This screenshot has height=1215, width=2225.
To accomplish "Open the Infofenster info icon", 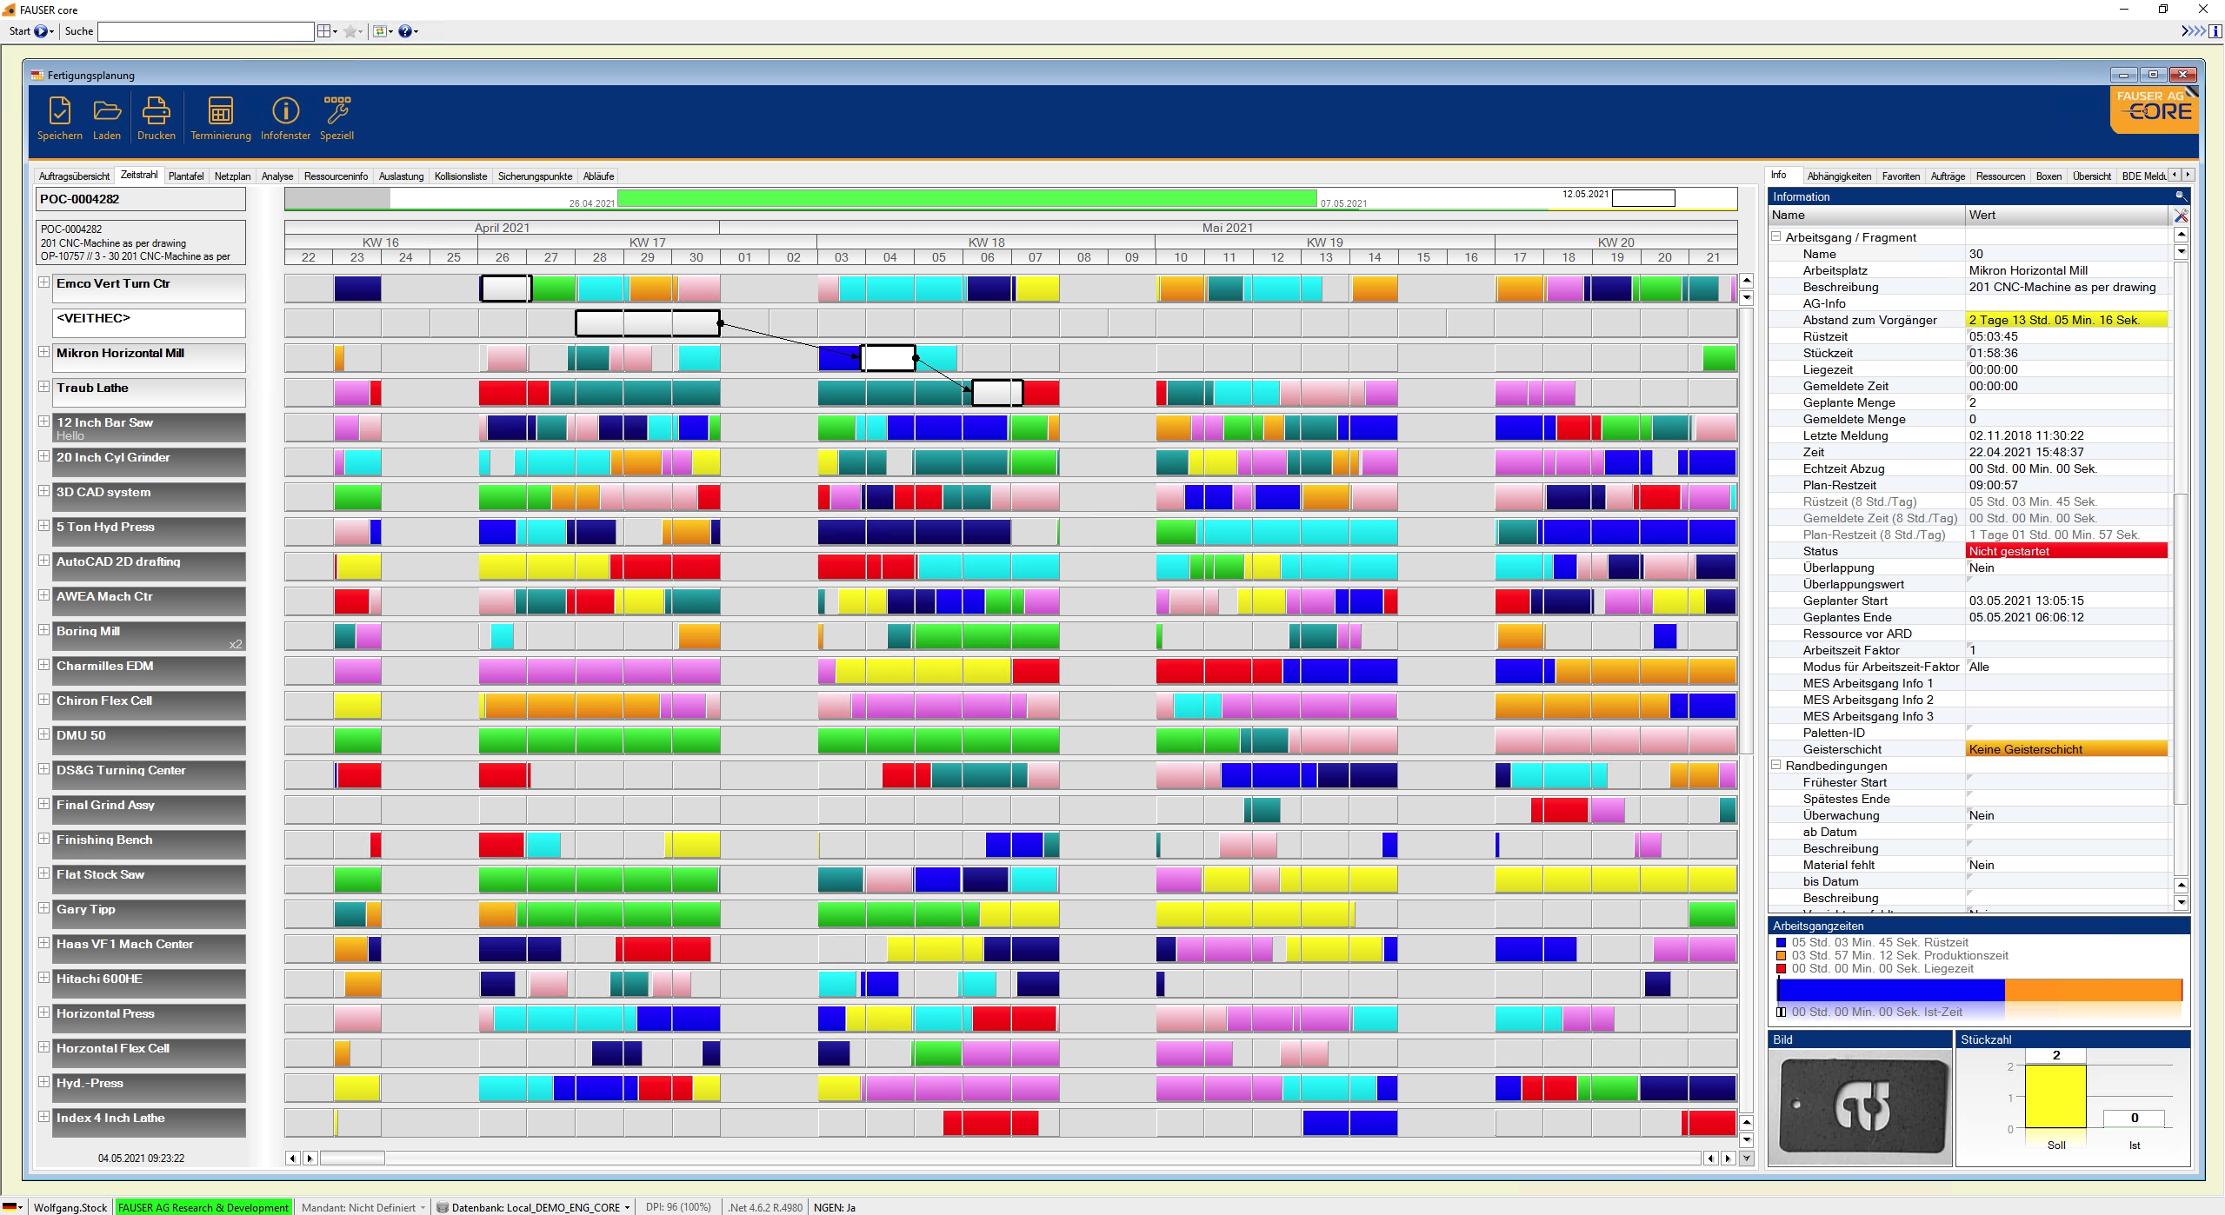I will pos(285,111).
